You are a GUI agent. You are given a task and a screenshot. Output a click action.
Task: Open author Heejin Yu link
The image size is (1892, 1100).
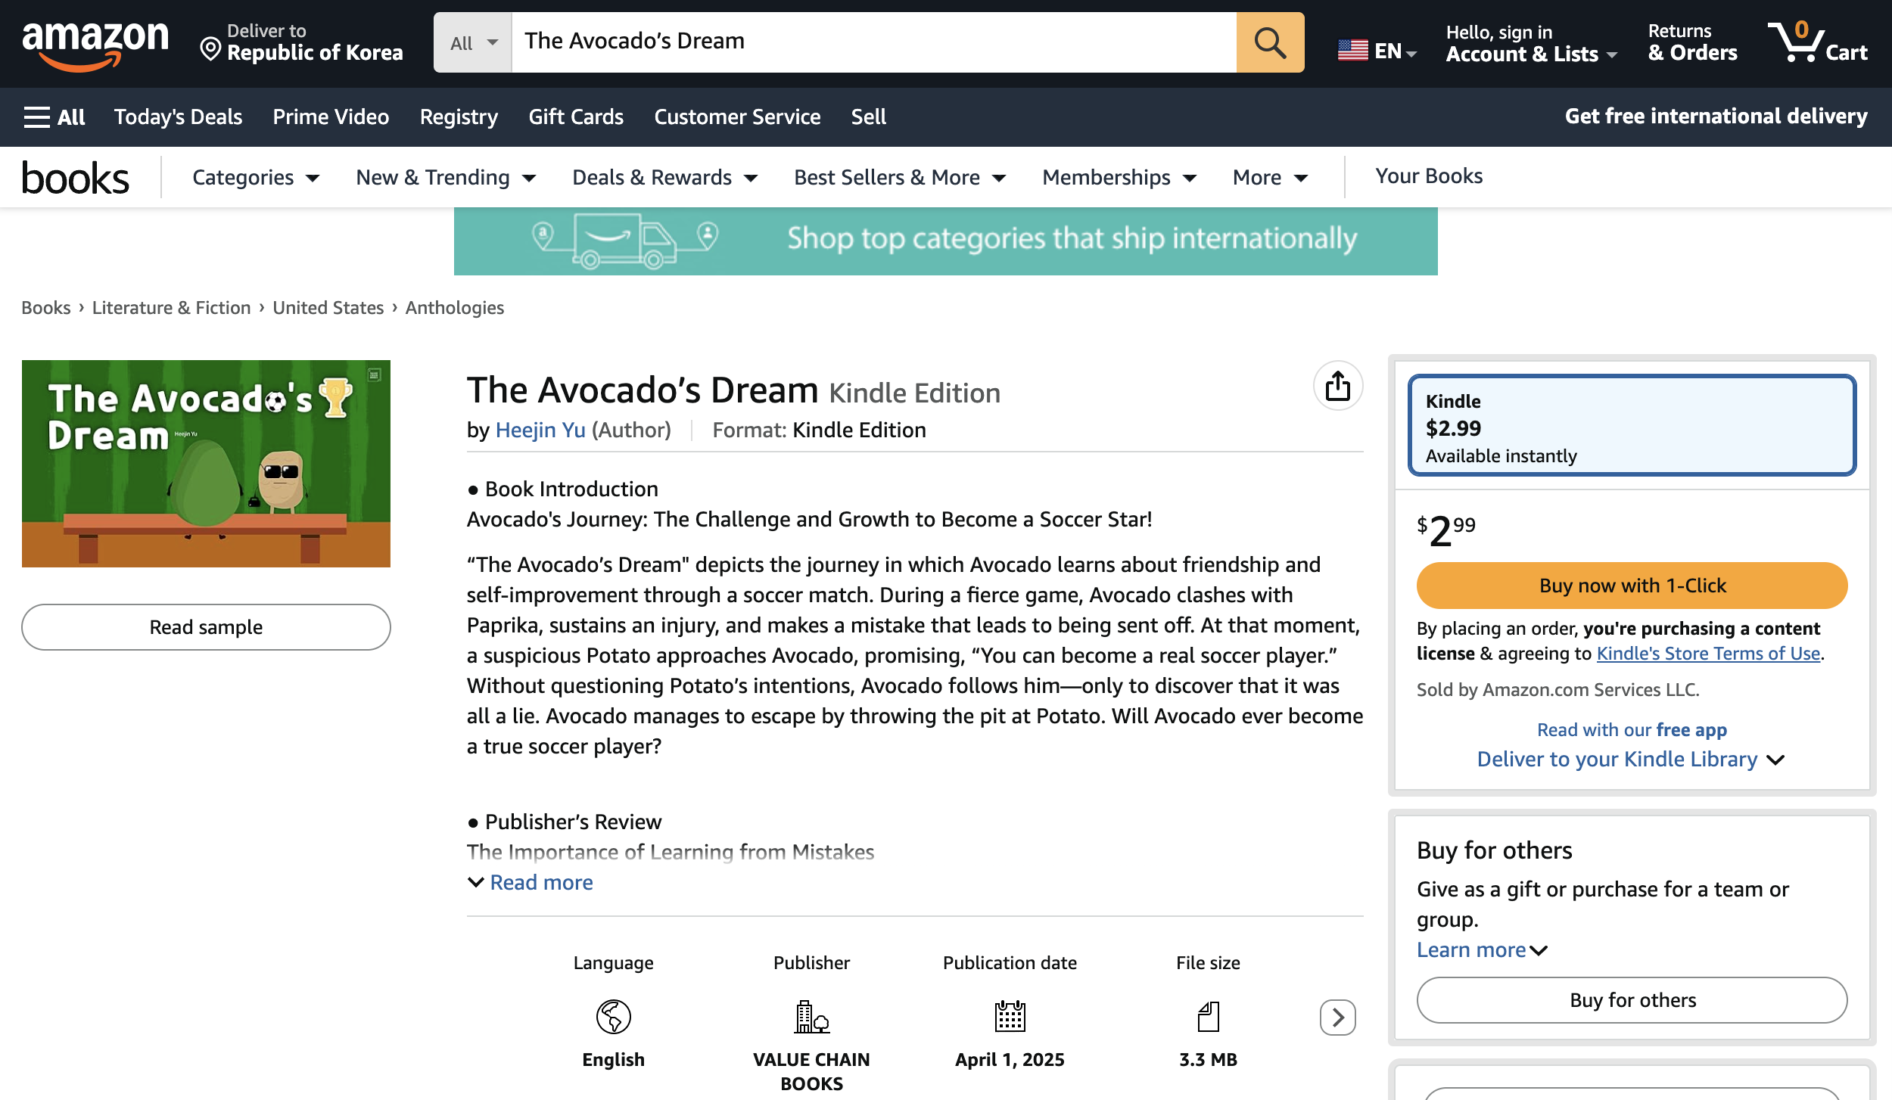pos(540,430)
